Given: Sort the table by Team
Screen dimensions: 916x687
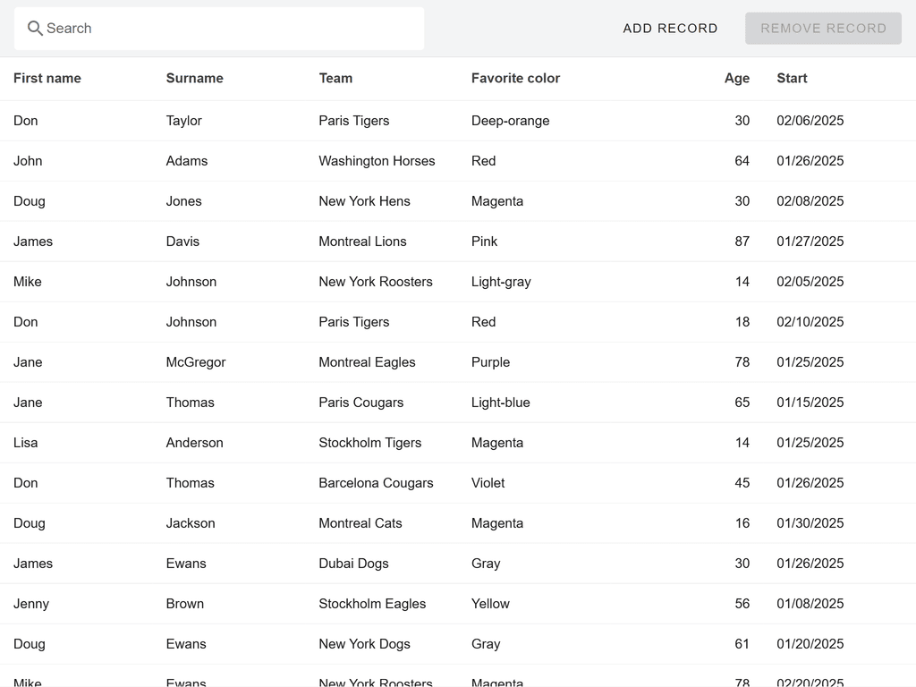Looking at the screenshot, I should click(335, 78).
